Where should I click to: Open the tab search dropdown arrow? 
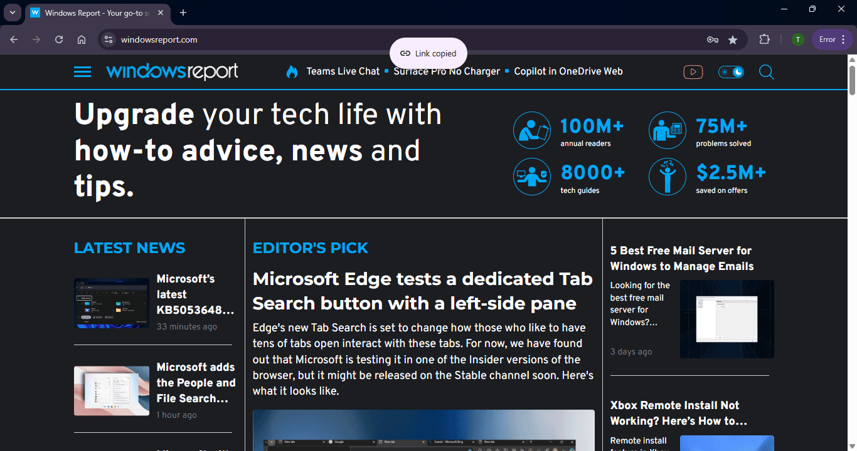13,13
